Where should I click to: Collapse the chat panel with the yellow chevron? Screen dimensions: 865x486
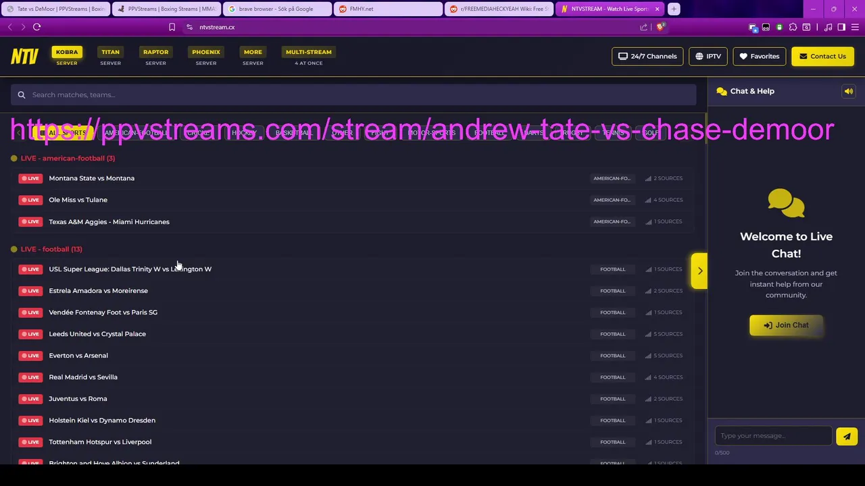[x=699, y=271]
